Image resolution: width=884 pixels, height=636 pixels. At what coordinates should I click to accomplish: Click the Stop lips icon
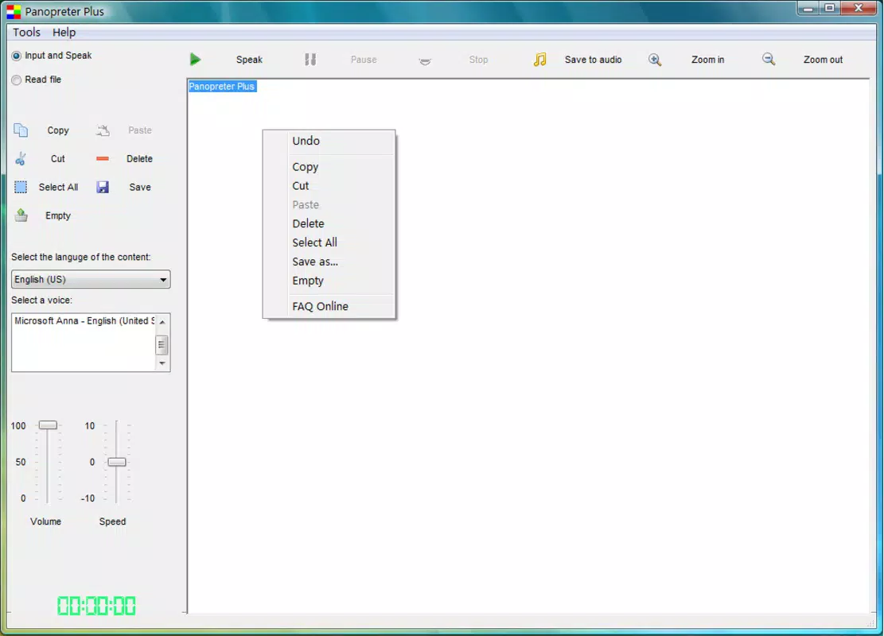(x=425, y=61)
